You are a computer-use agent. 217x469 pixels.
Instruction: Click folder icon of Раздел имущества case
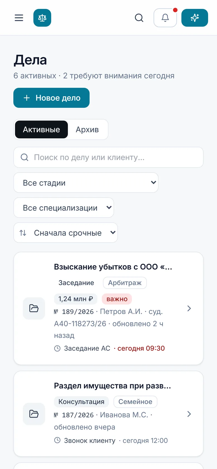[34, 414]
